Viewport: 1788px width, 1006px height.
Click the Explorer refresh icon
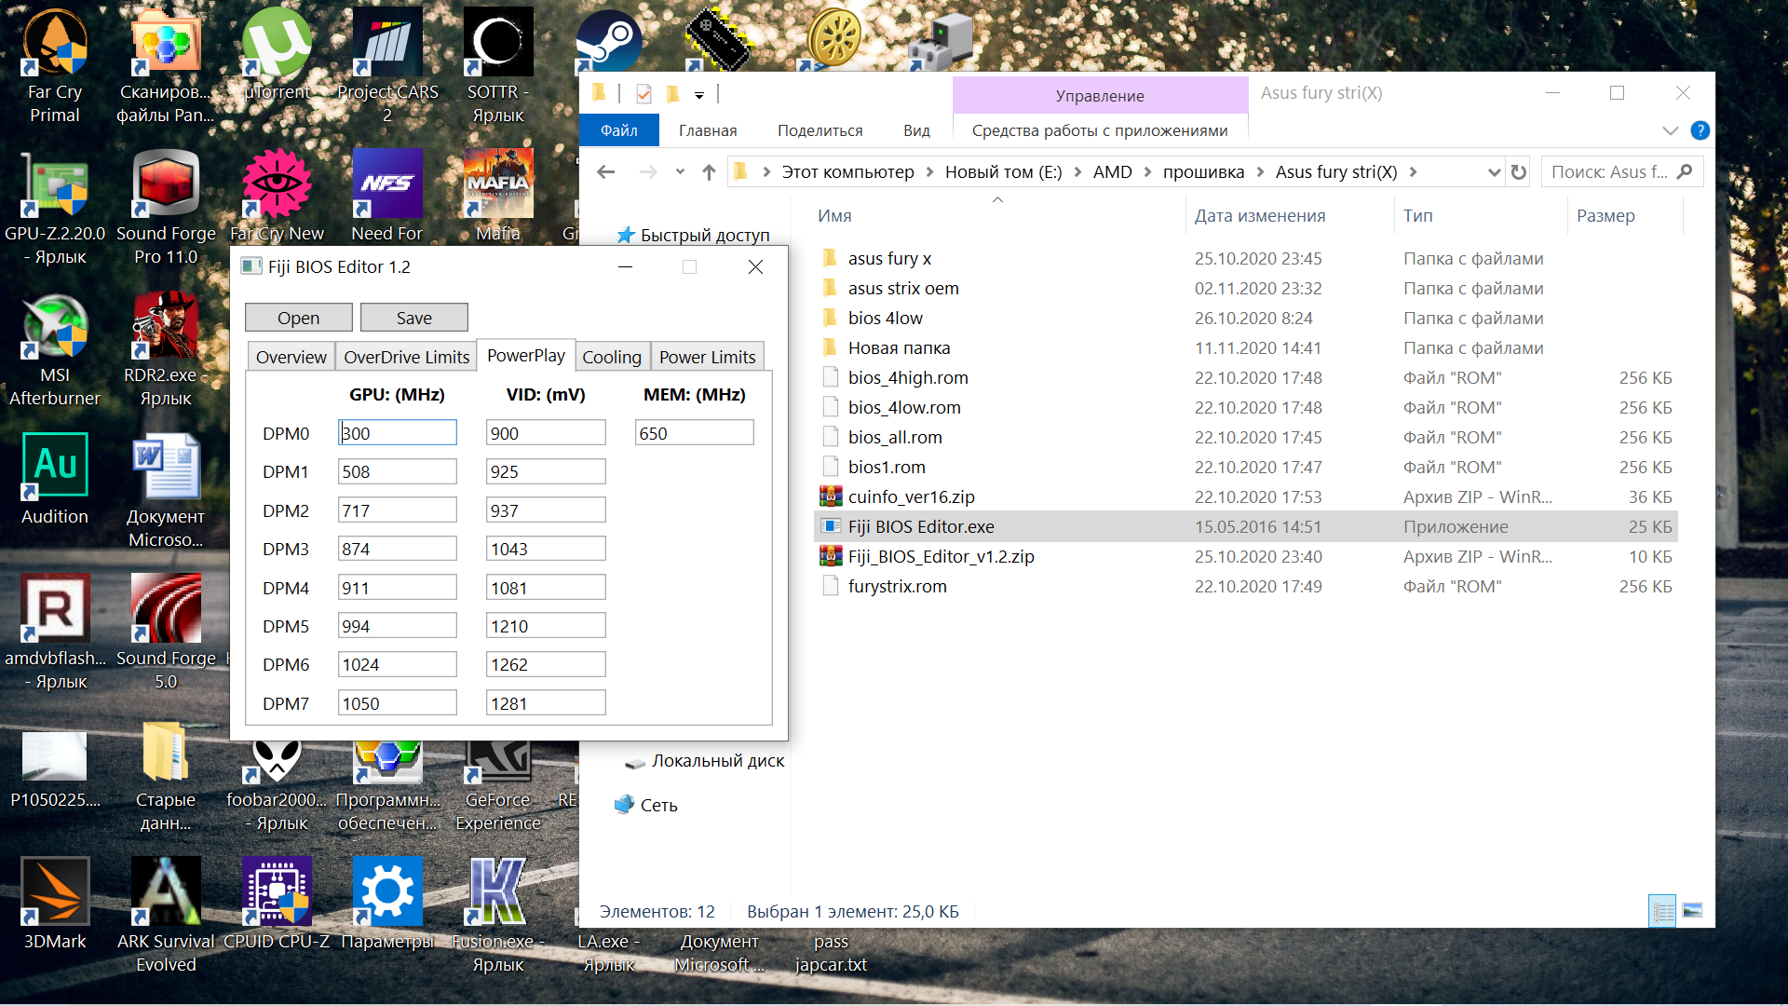tap(1519, 172)
